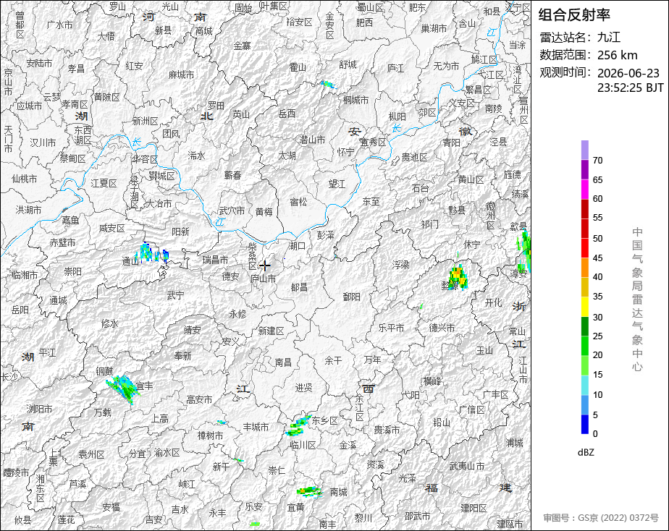Click the 邵武市 label on the map
The width and height of the screenshot is (669, 531).
[417, 516]
